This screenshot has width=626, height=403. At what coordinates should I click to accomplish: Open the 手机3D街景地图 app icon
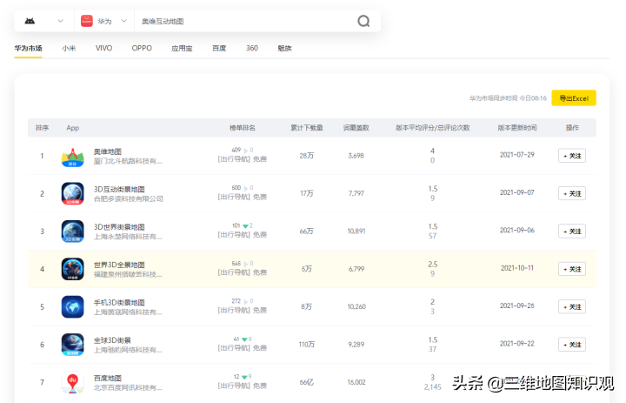point(73,306)
